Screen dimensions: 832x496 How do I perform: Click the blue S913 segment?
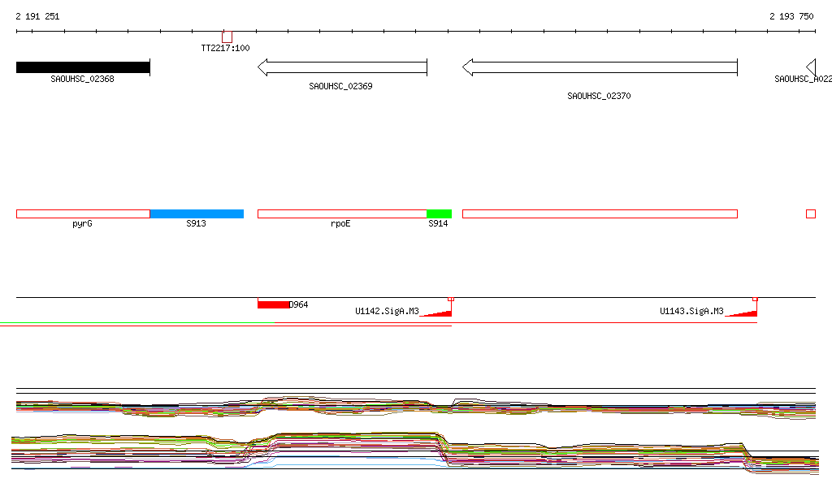(x=197, y=213)
